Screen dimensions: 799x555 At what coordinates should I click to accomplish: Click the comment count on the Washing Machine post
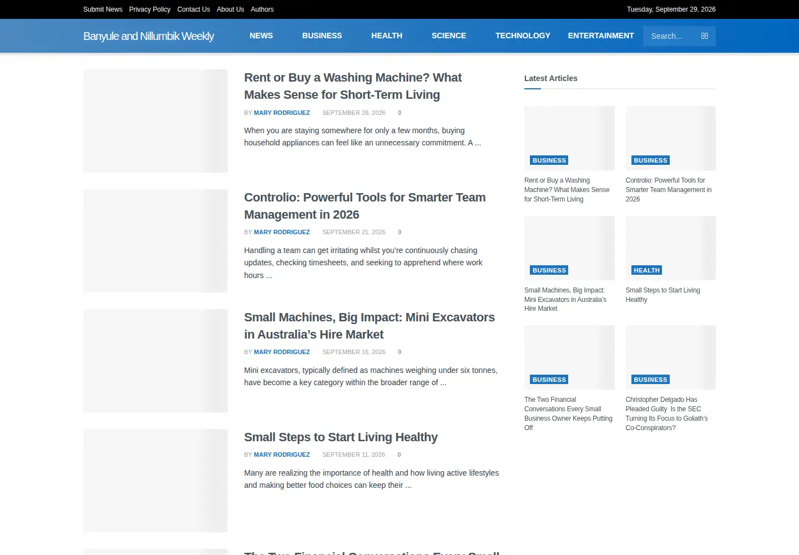399,113
